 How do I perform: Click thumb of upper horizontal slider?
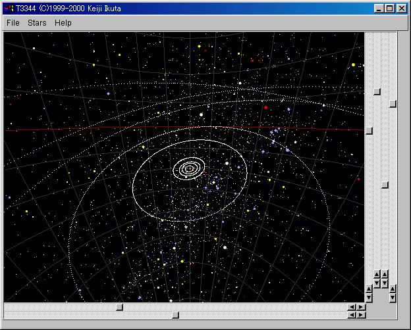(119, 307)
